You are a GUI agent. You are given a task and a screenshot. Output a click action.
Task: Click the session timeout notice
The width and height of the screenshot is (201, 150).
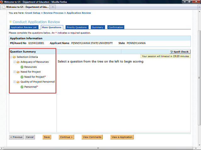point(166,56)
